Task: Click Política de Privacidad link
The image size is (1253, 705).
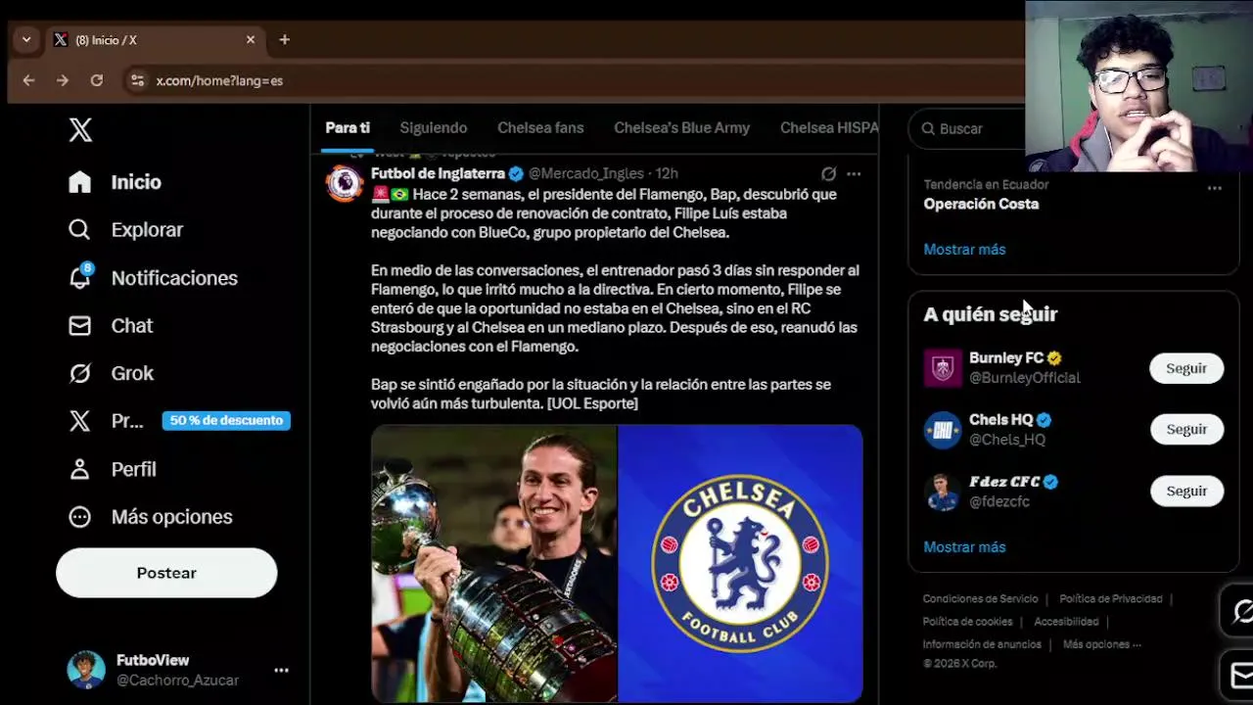Action: 1111,599
